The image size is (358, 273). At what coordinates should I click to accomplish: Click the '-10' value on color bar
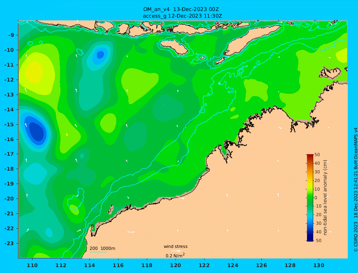point(317,206)
